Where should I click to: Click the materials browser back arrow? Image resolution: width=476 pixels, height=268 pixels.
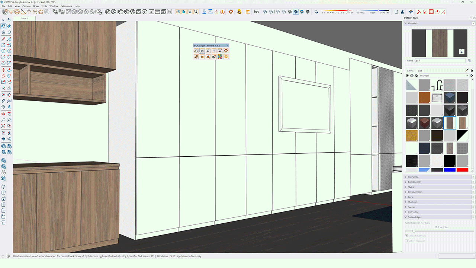pyautogui.click(x=407, y=76)
